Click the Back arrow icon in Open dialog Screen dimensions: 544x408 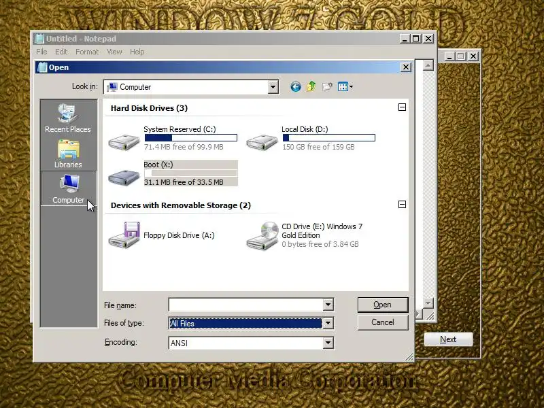point(296,87)
